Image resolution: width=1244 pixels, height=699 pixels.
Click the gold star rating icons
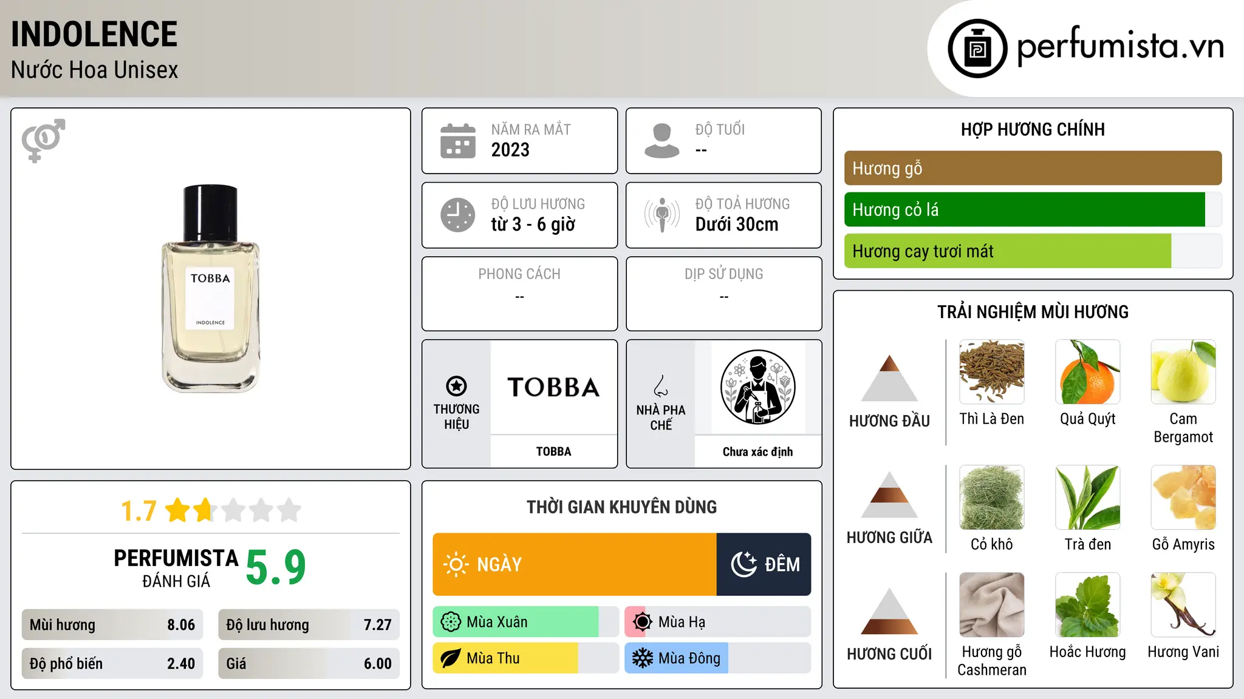click(233, 510)
